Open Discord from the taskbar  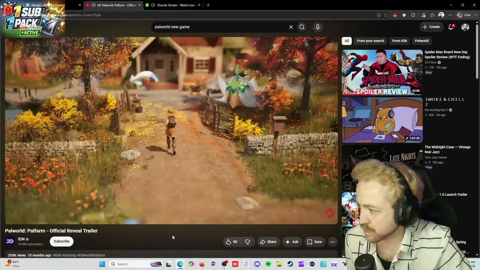(x=257, y=264)
